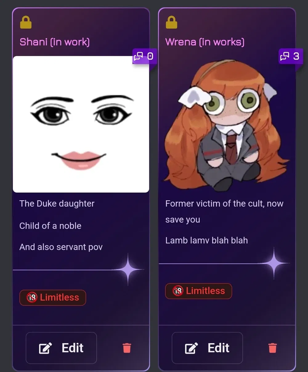This screenshot has height=372, width=308.
Task: Click the pencil icon in Shani's Edit button
Action: (x=45, y=348)
